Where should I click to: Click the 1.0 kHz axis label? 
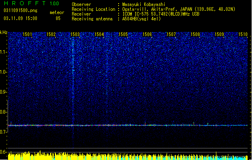pos(4,72)
